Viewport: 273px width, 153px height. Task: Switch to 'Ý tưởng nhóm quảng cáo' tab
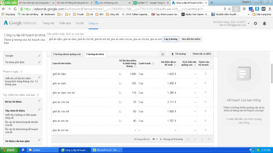pos(67,54)
